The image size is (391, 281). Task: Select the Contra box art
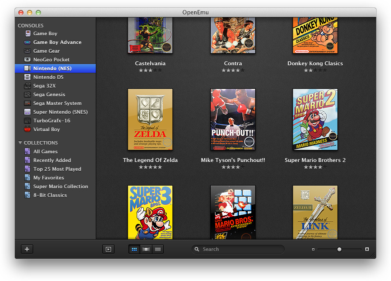pyautogui.click(x=233, y=35)
